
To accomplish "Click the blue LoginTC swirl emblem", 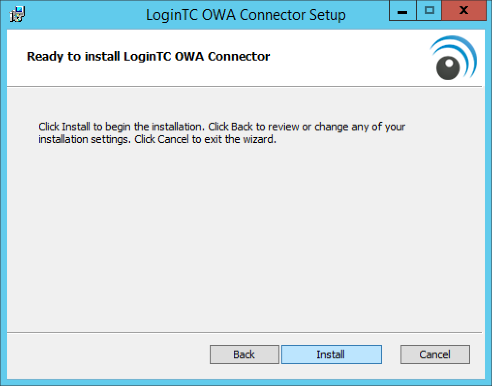I will point(452,58).
